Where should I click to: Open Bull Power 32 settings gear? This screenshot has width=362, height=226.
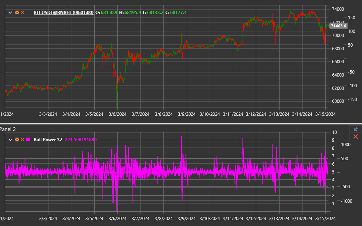(16, 140)
